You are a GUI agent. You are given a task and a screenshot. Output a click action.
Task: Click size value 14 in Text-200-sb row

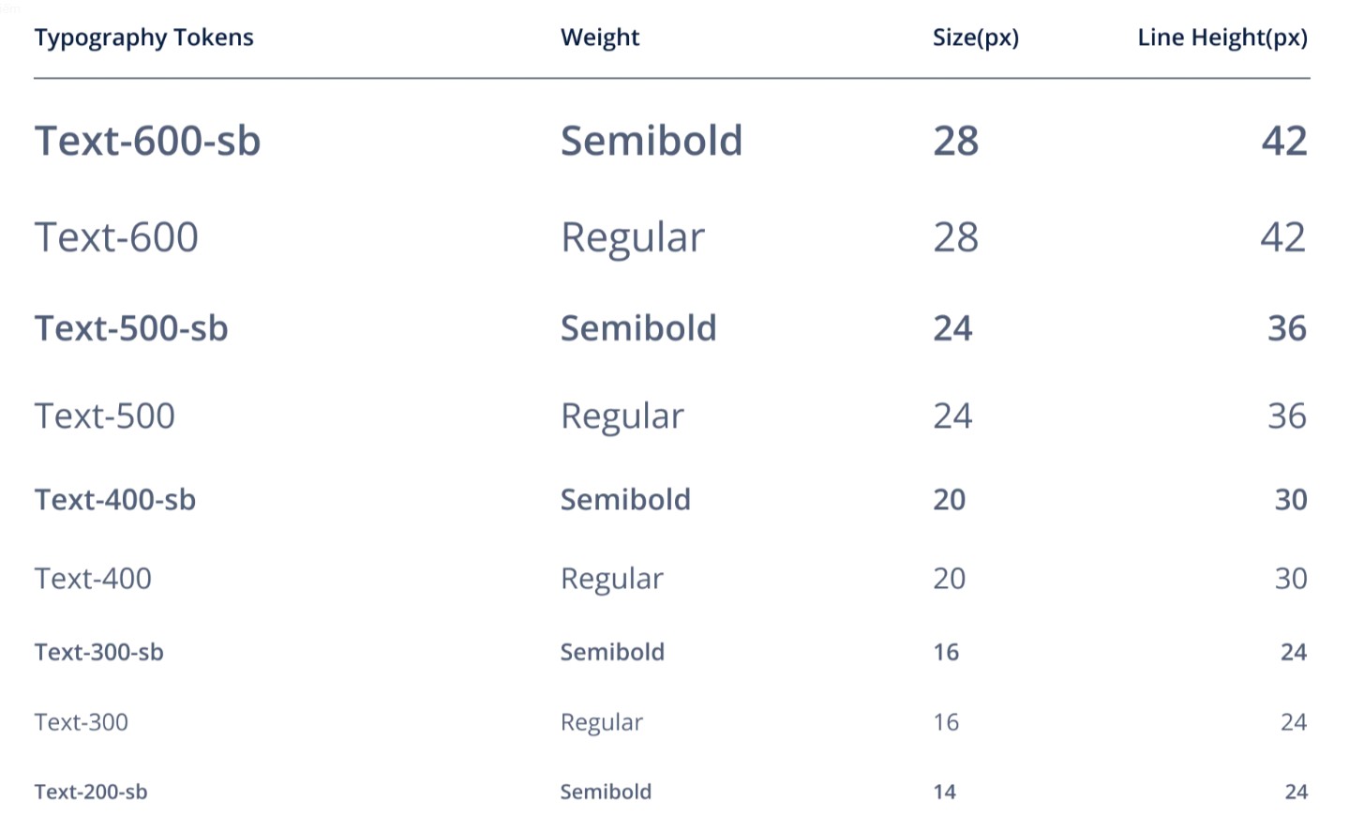click(944, 792)
